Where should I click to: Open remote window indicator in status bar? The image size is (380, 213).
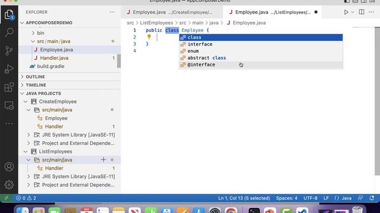[7, 198]
